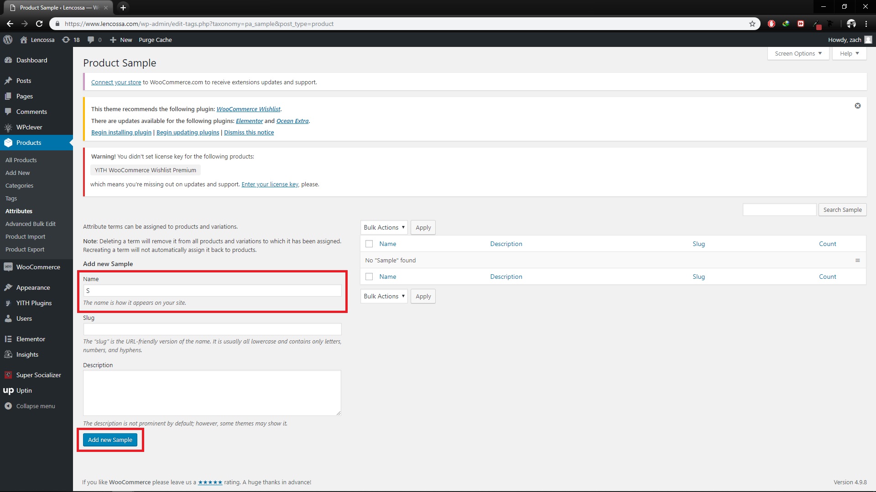Click the Add new Sample button
Screen dimensions: 876x492
click(110, 440)
